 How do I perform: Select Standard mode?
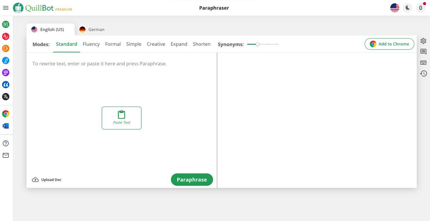tap(67, 44)
